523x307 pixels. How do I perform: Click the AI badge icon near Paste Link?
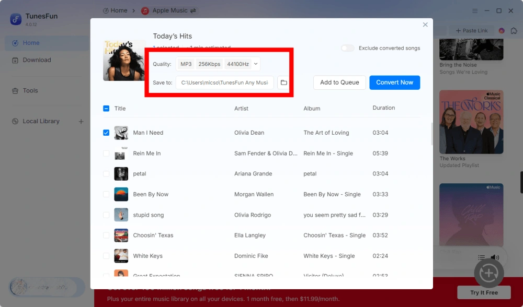tap(502, 31)
